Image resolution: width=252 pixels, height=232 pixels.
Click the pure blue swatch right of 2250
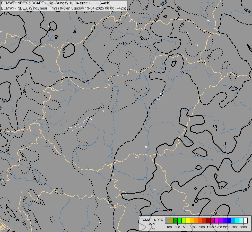[229, 221]
